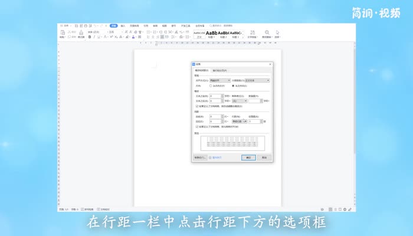Click the text layout tool icon
413x236 pixels.
coord(252,34)
